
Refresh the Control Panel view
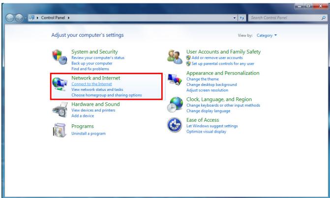click(x=242, y=18)
